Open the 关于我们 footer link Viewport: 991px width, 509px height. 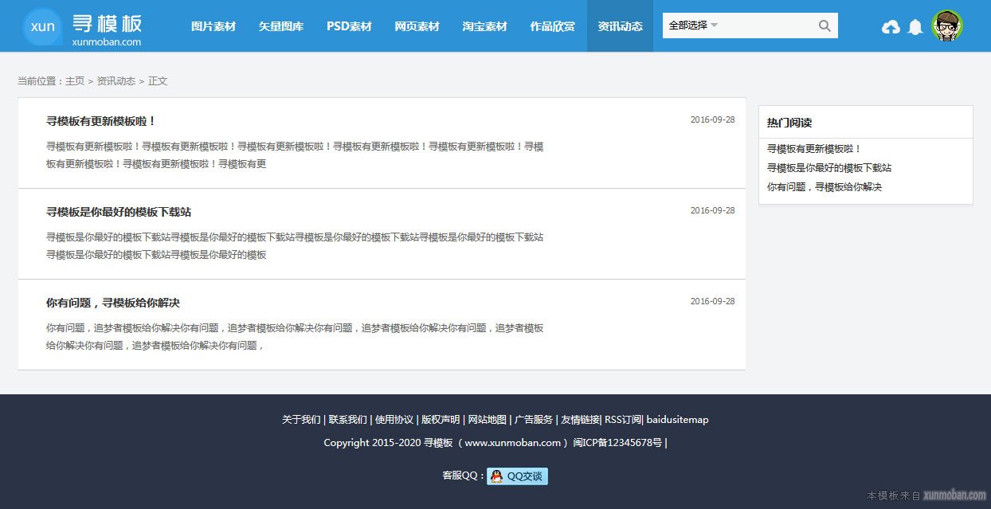[x=301, y=420]
